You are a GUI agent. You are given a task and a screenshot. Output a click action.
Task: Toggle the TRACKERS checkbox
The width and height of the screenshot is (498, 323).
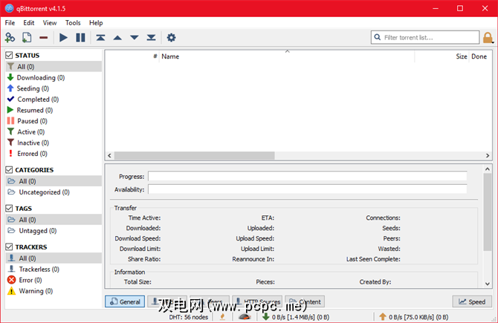click(9, 247)
